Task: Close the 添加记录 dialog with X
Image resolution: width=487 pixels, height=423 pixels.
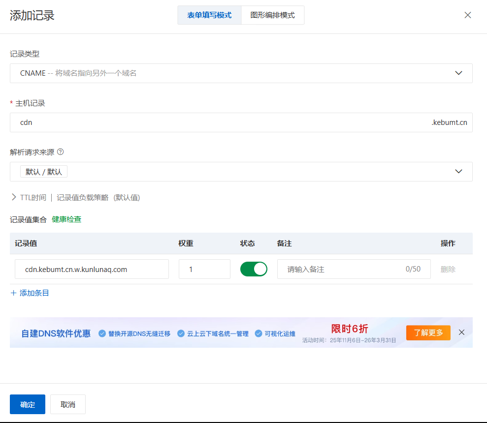Action: click(x=467, y=15)
